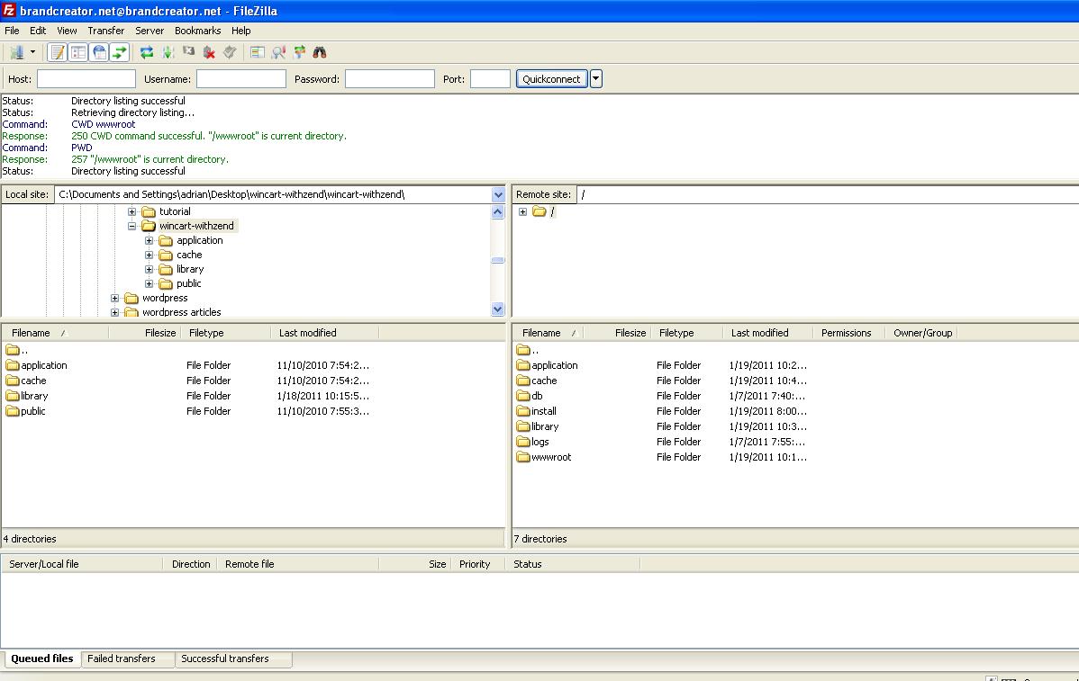Search for files with binoculars icon
This screenshot has width=1079, height=681.
click(320, 52)
